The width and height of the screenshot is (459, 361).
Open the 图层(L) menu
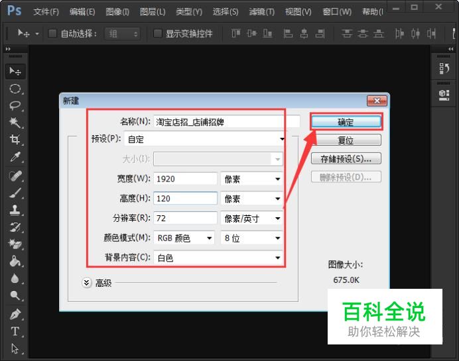tap(153, 12)
